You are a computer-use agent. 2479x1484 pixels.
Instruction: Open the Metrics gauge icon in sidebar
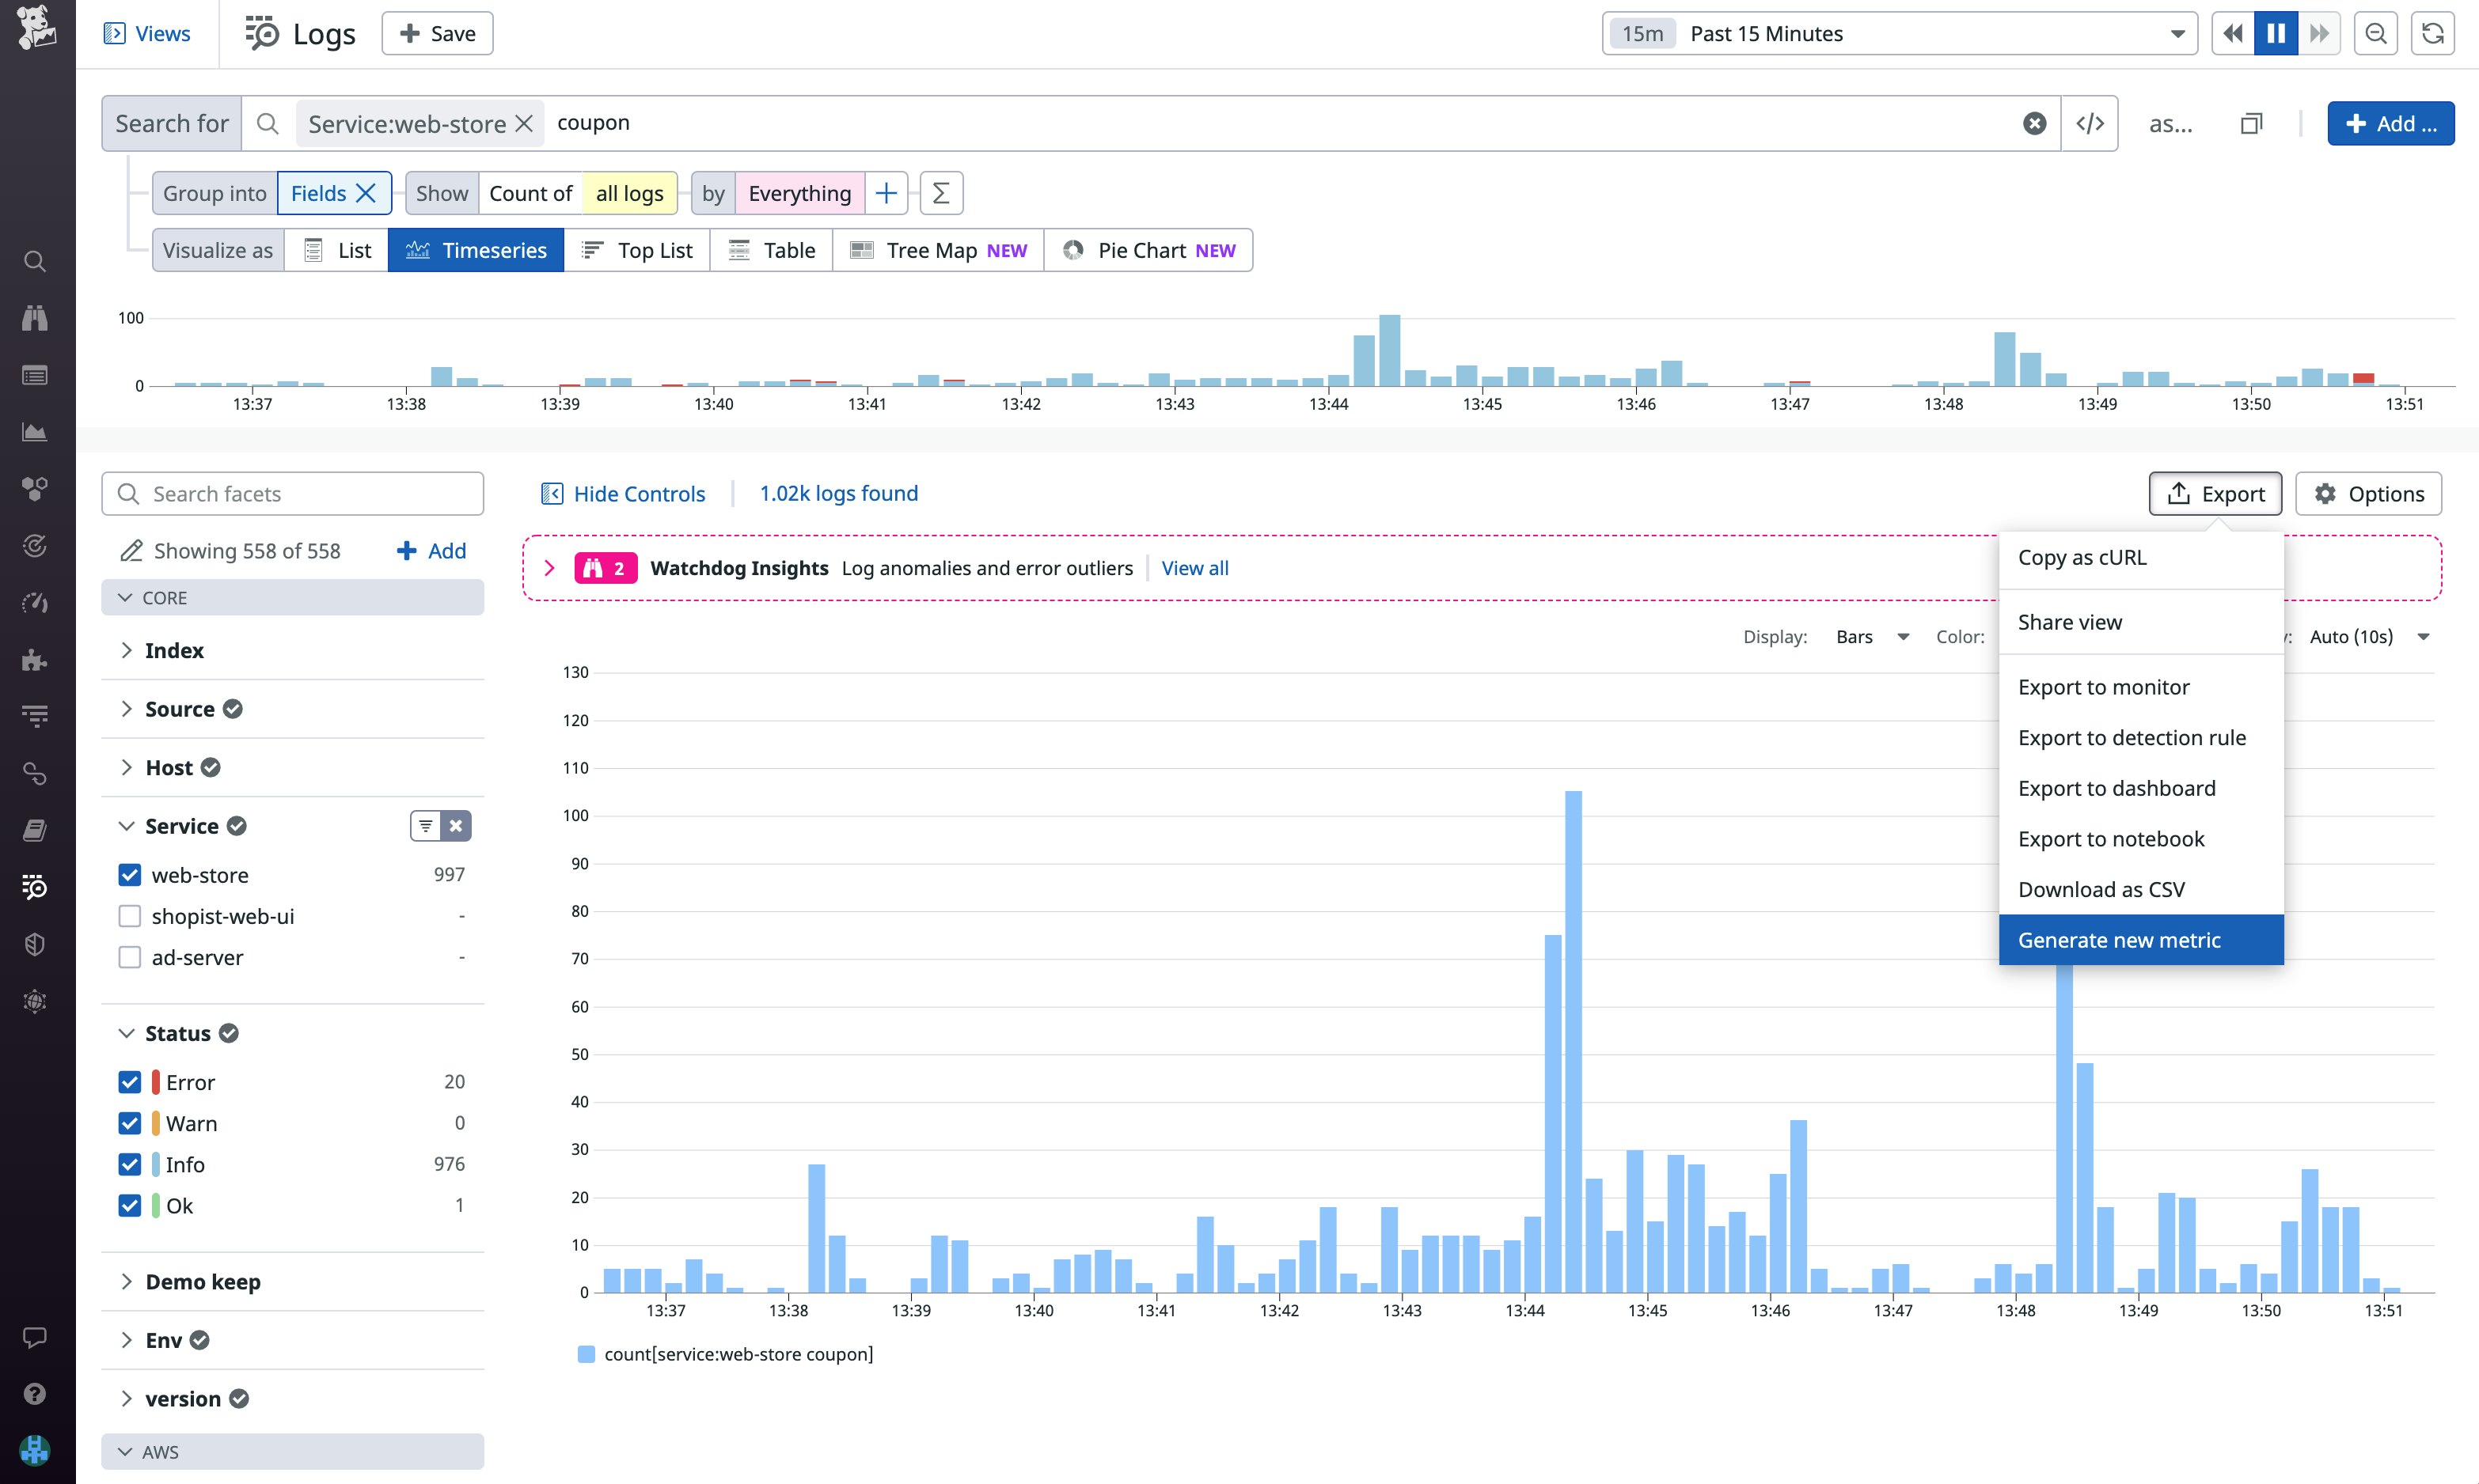(35, 601)
